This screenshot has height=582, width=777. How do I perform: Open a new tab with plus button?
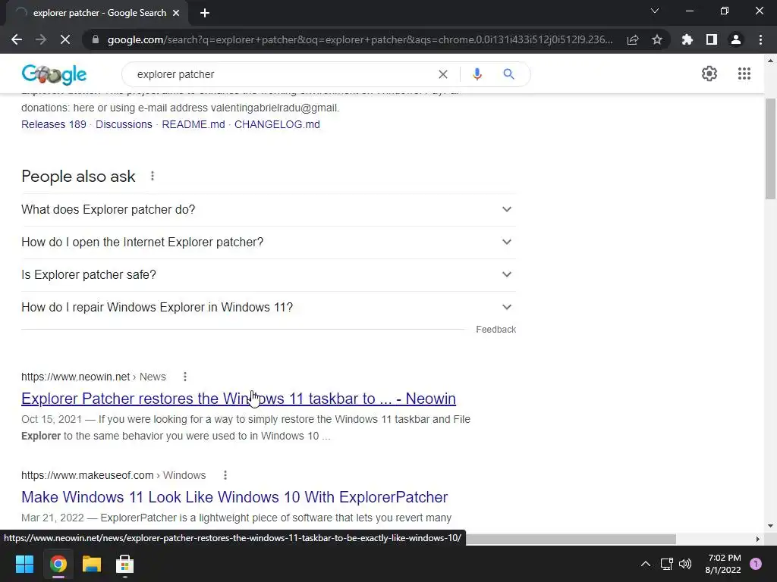point(205,13)
